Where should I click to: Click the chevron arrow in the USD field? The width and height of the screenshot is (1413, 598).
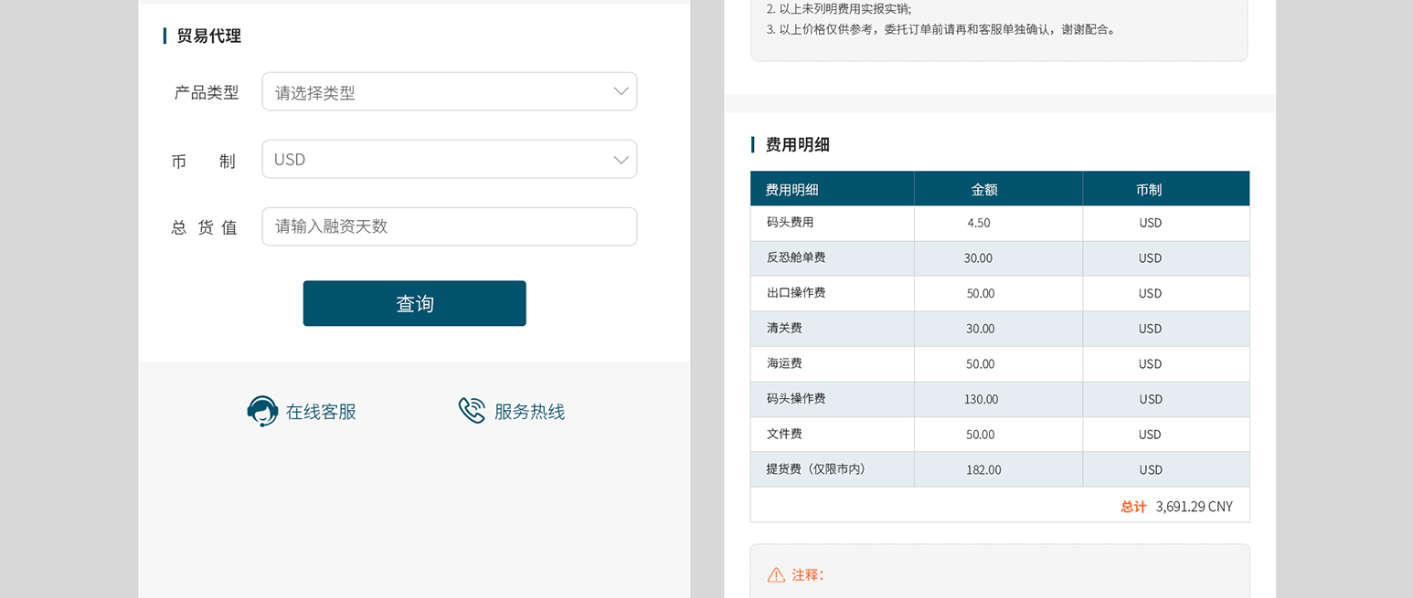621,160
